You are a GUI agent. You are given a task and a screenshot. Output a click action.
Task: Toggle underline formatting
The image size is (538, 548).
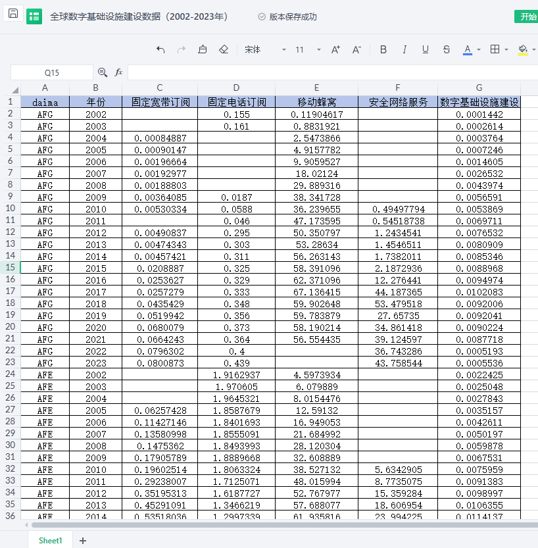click(425, 49)
